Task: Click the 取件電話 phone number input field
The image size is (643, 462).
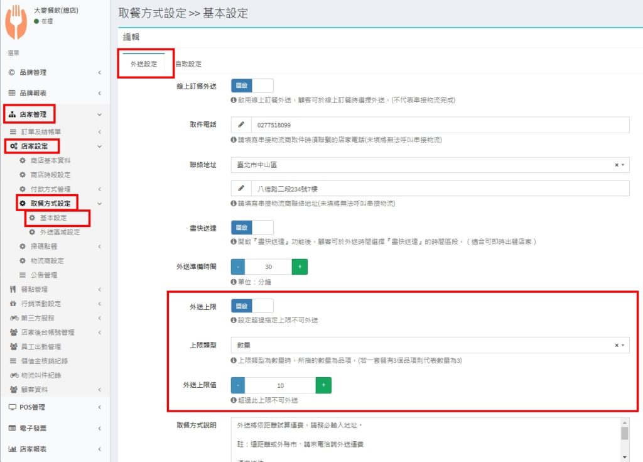Action: [440, 125]
